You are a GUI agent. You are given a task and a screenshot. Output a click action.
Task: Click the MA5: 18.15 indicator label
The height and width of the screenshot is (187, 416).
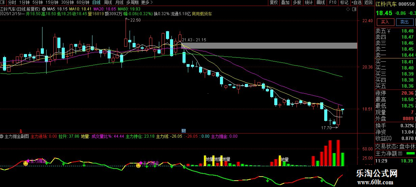[57, 8]
